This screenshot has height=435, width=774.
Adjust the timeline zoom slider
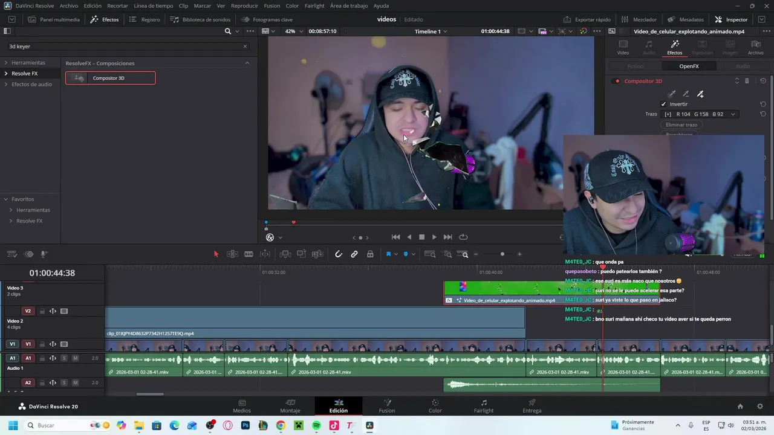502,254
